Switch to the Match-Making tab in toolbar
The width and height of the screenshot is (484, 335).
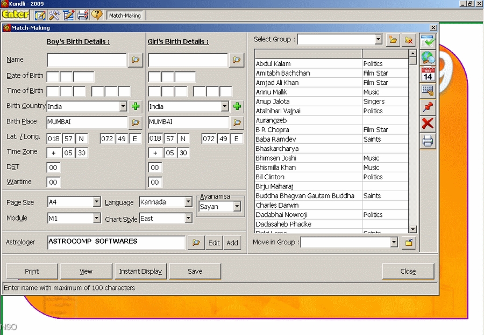tap(125, 16)
